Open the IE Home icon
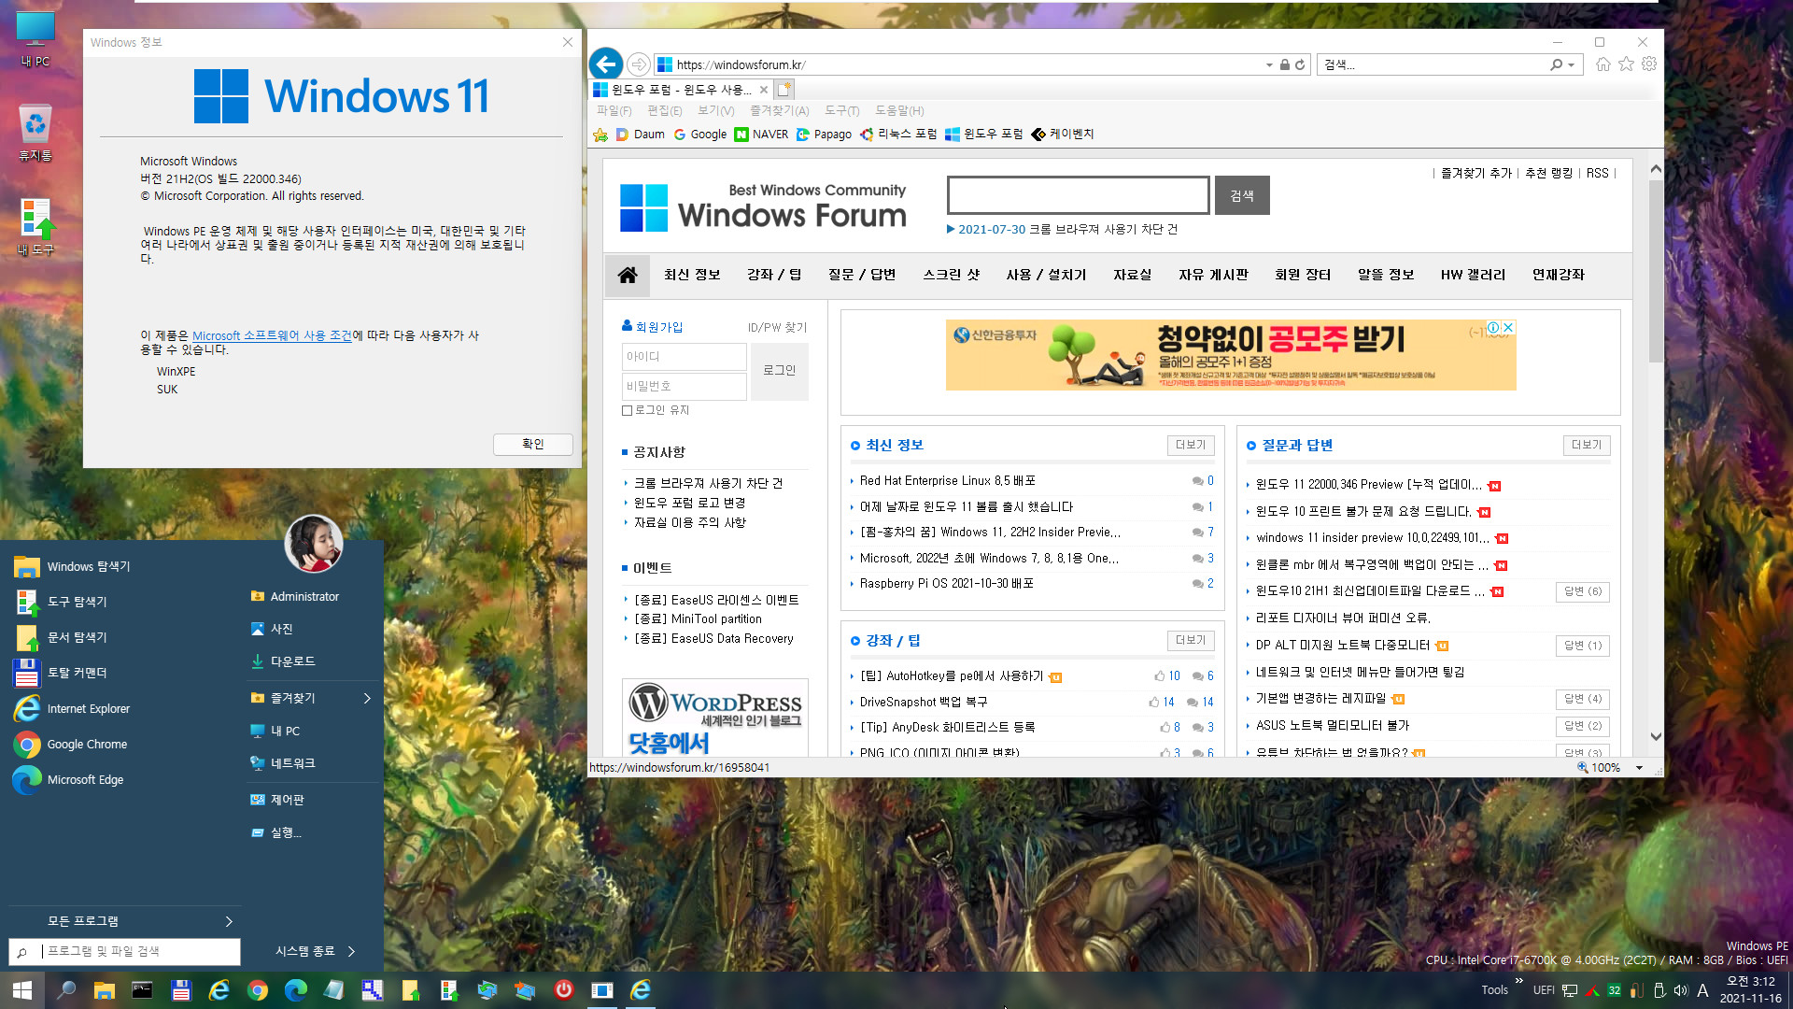 (1603, 64)
